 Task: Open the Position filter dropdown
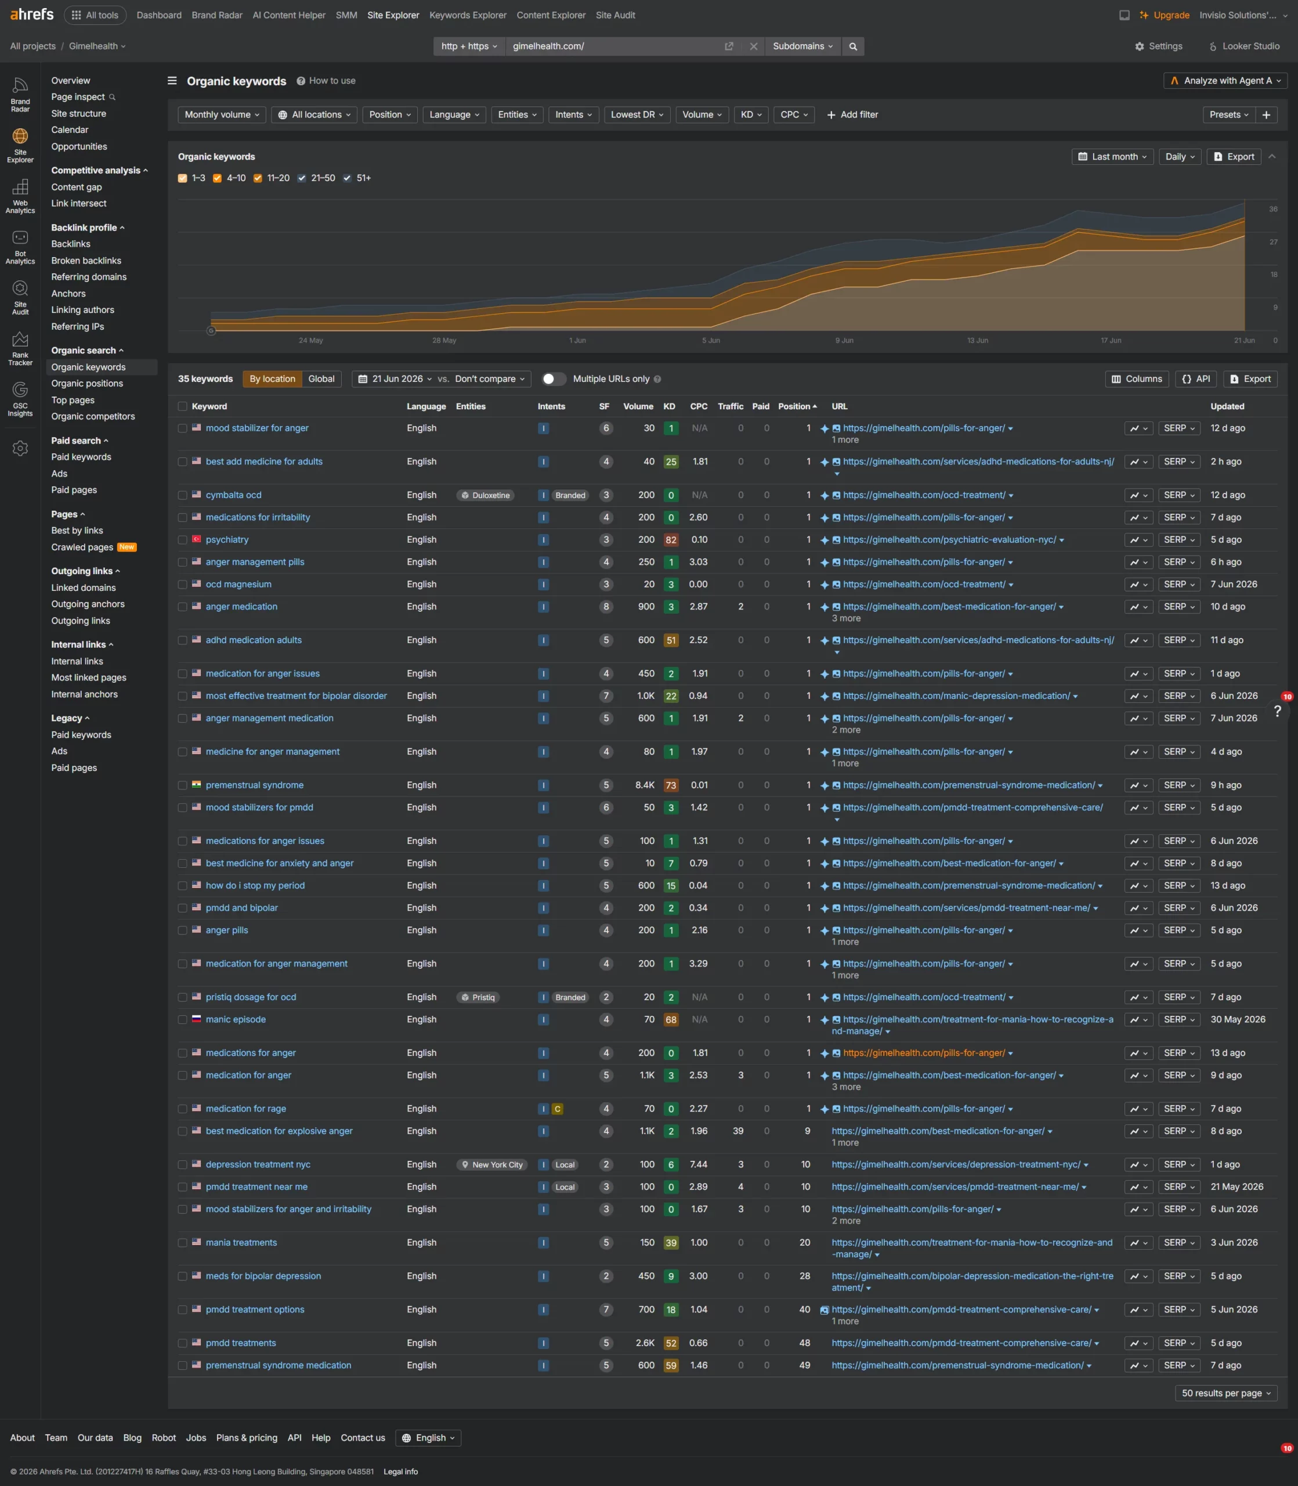click(390, 114)
